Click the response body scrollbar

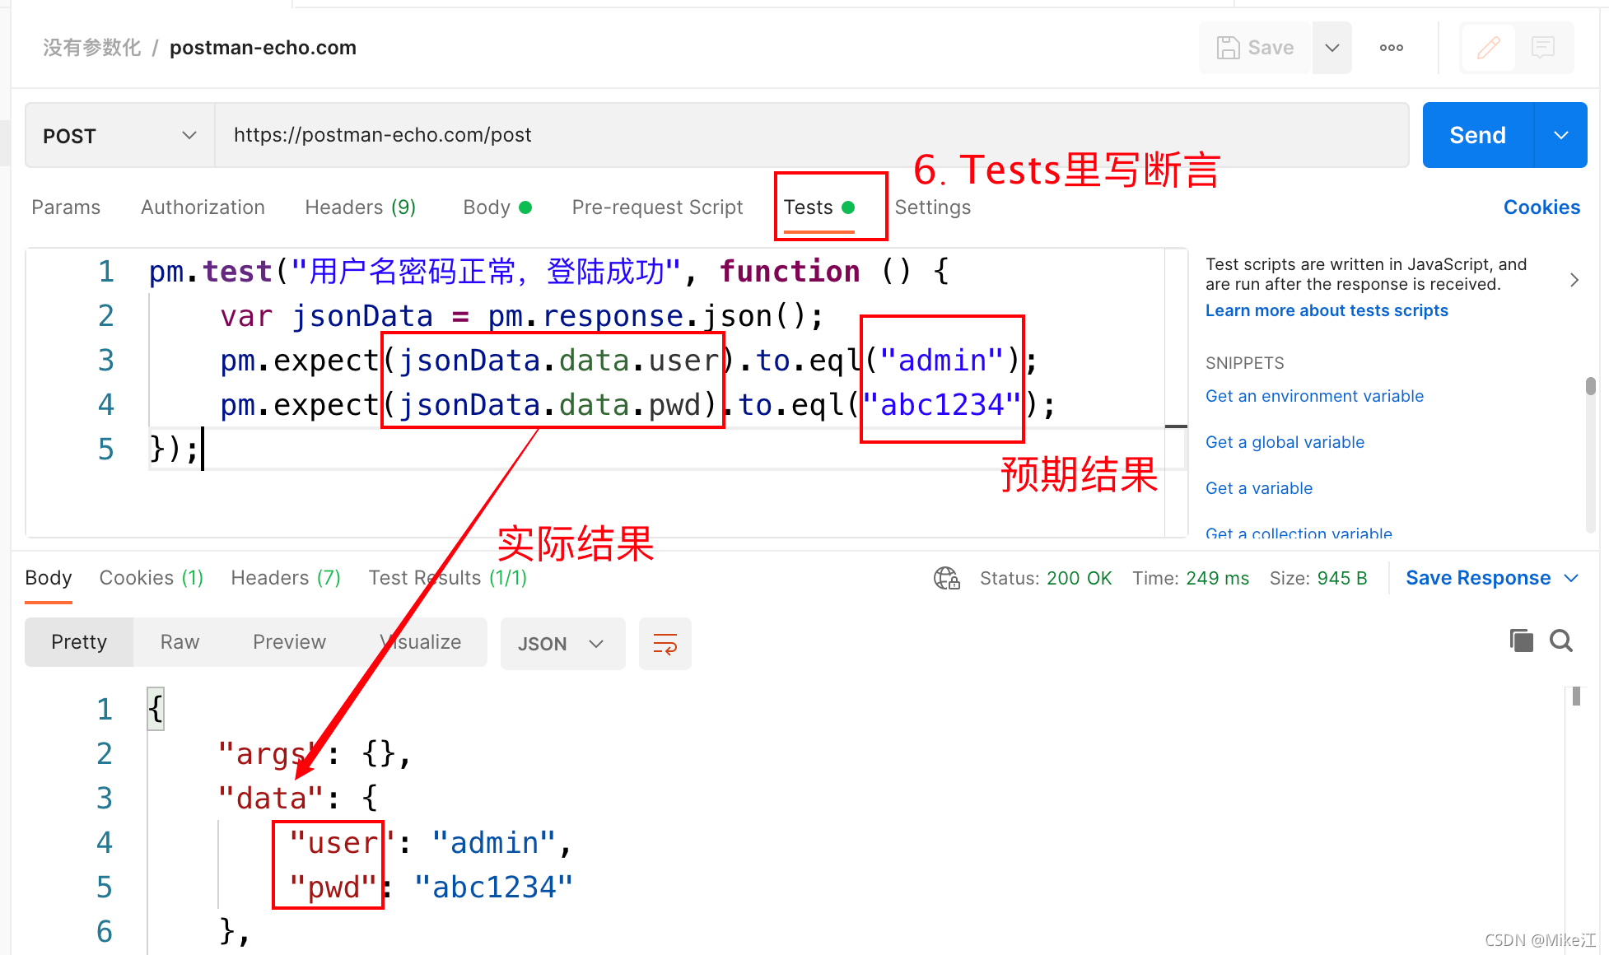pyautogui.click(x=1576, y=696)
